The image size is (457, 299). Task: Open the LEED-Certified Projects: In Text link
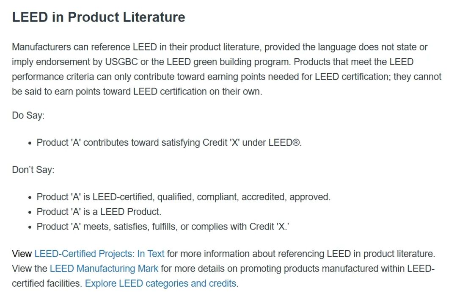[99, 254]
